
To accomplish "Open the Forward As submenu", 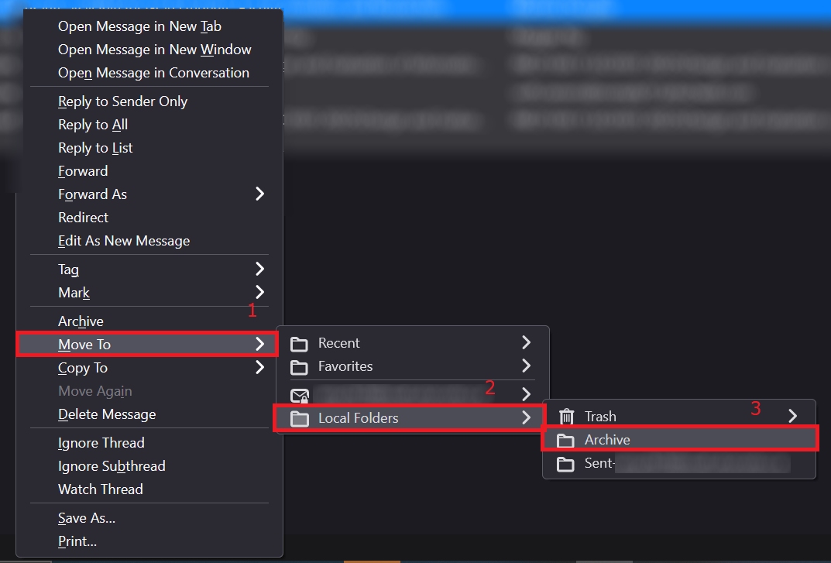I will click(x=149, y=194).
